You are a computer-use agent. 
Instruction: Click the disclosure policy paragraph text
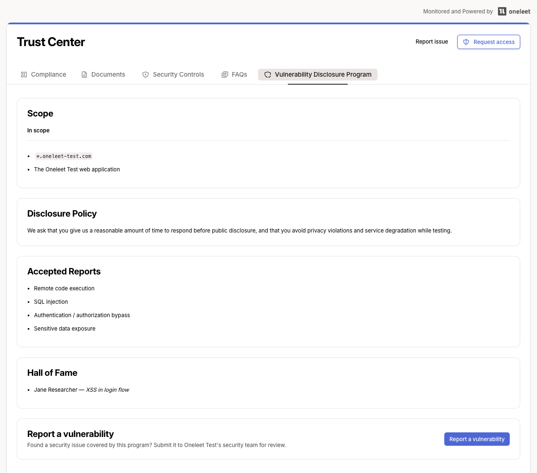coord(240,230)
